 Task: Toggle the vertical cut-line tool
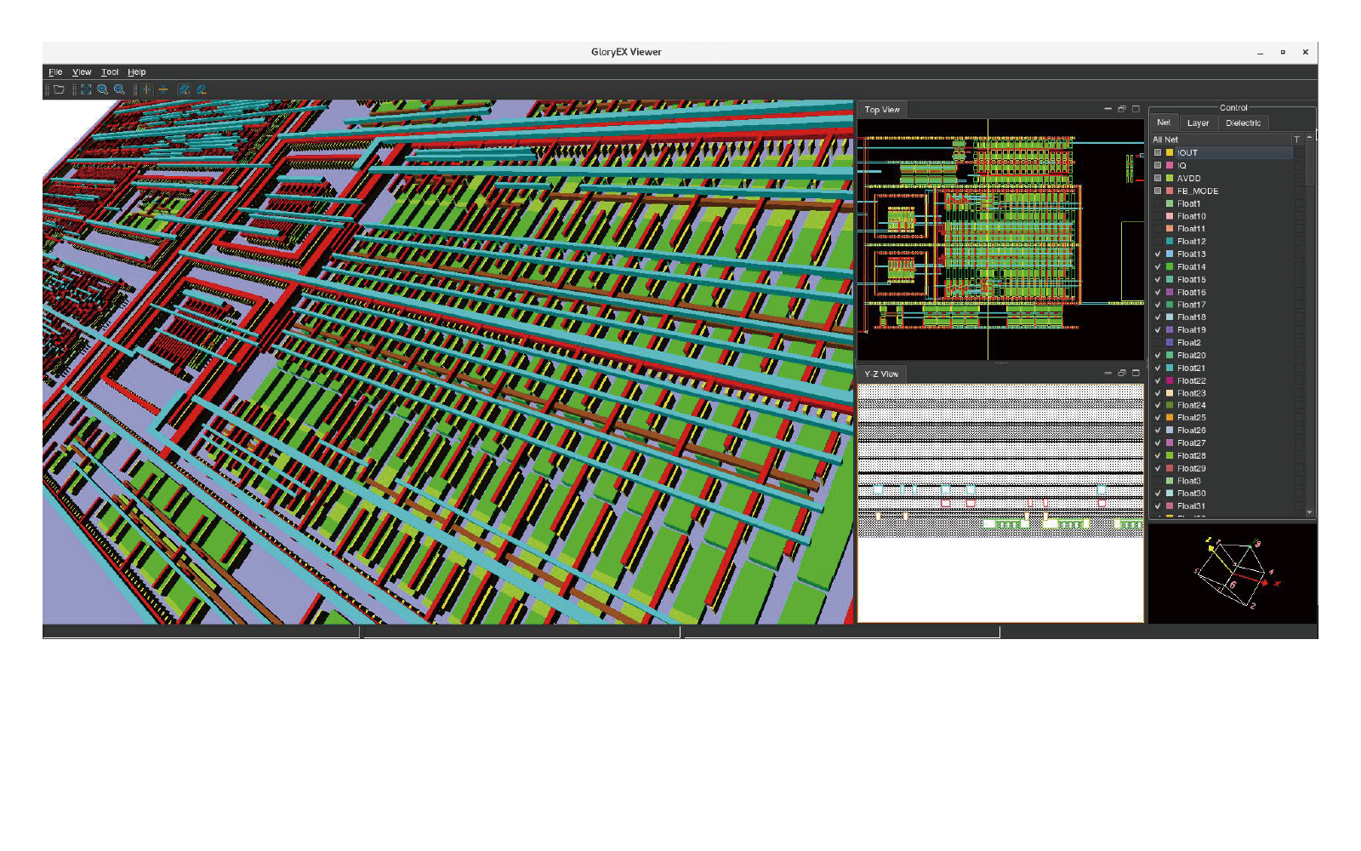click(147, 89)
